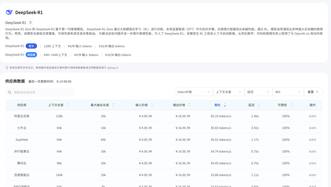Visit 七牛云 via 去访问 link

click(312, 128)
